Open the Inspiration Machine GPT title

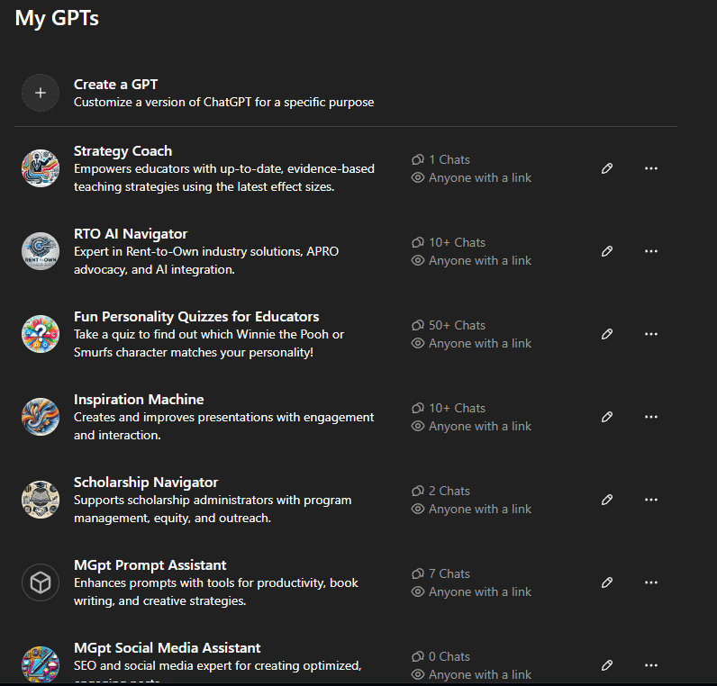[139, 400]
